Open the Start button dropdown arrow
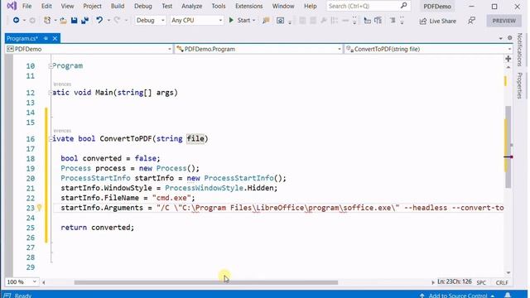530x298 pixels. (254, 21)
